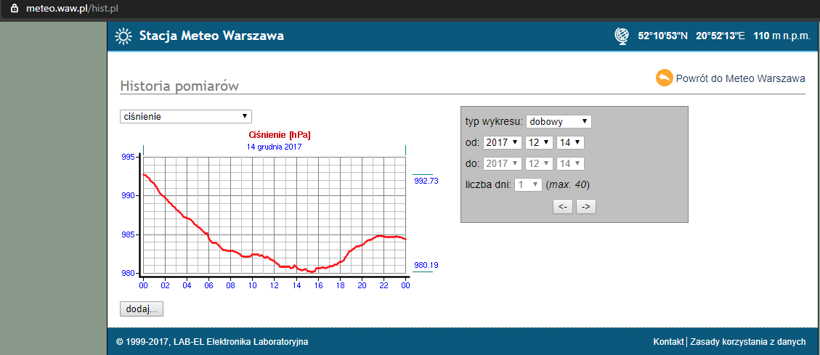820x355 pixels.
Task: Open the start year 2017 dropdown
Action: tap(503, 142)
